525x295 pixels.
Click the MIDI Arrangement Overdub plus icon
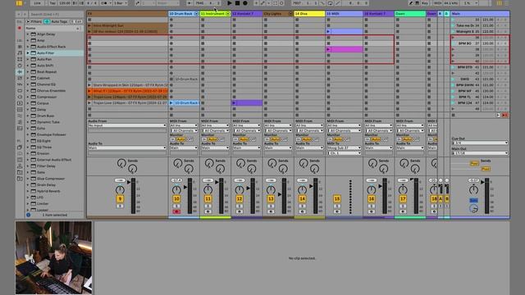click(256, 3)
